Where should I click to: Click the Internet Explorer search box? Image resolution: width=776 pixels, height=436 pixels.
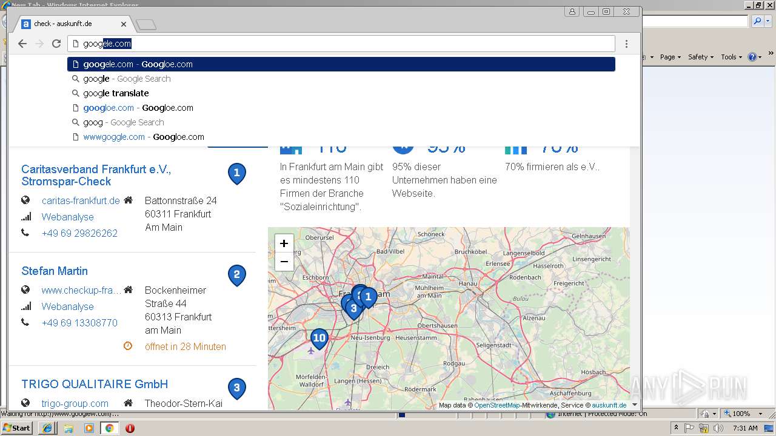(695, 21)
